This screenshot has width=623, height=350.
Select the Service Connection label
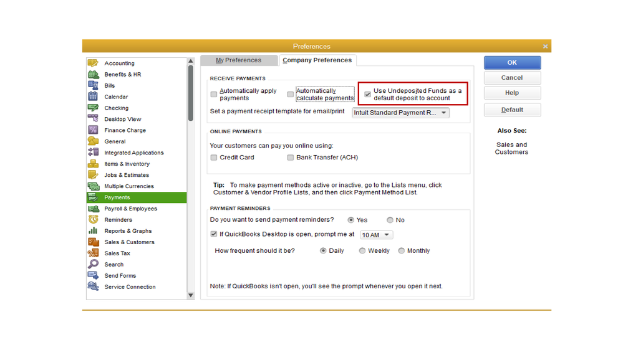130,286
